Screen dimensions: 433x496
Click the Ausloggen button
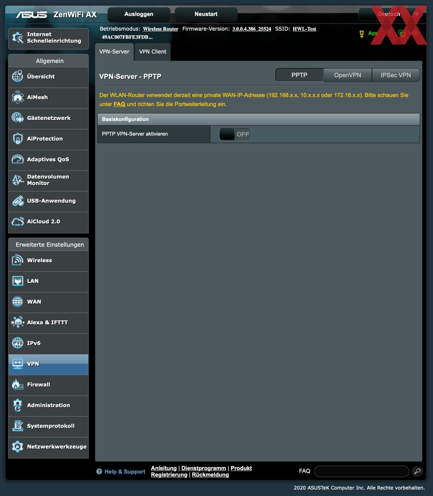coord(139,14)
